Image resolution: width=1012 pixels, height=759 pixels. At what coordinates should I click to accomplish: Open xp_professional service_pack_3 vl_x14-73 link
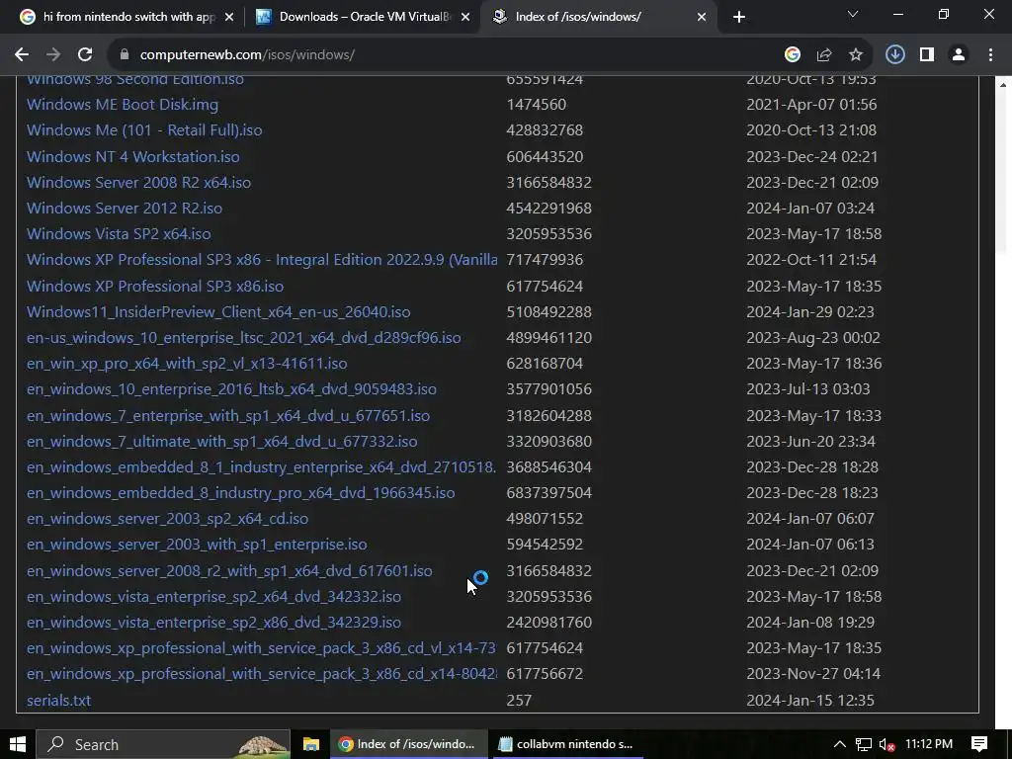tap(261, 648)
